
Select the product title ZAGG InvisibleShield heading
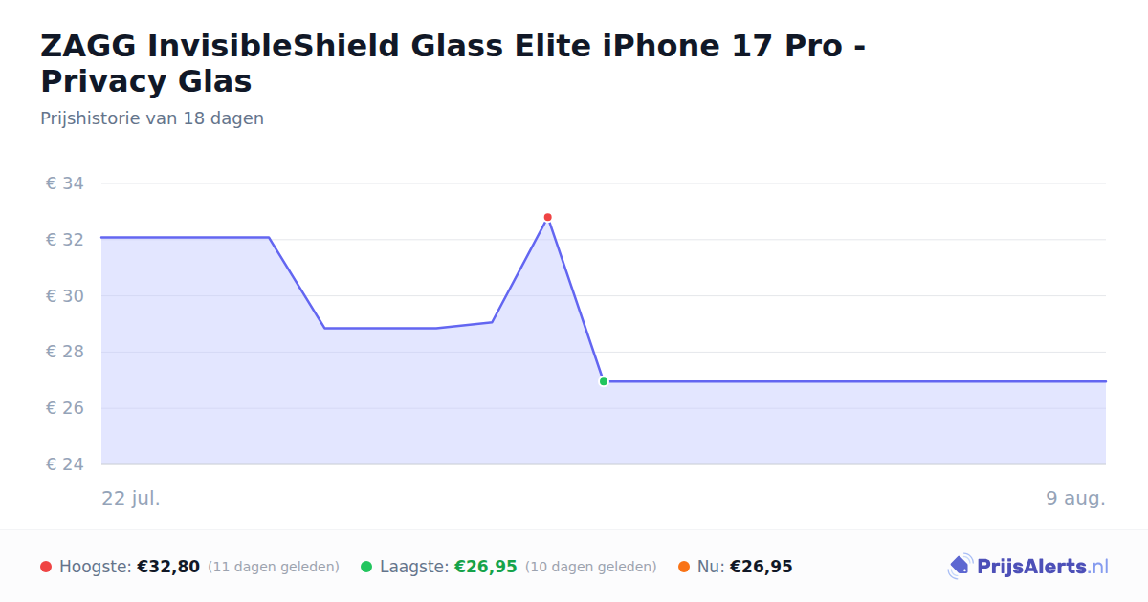(453, 63)
